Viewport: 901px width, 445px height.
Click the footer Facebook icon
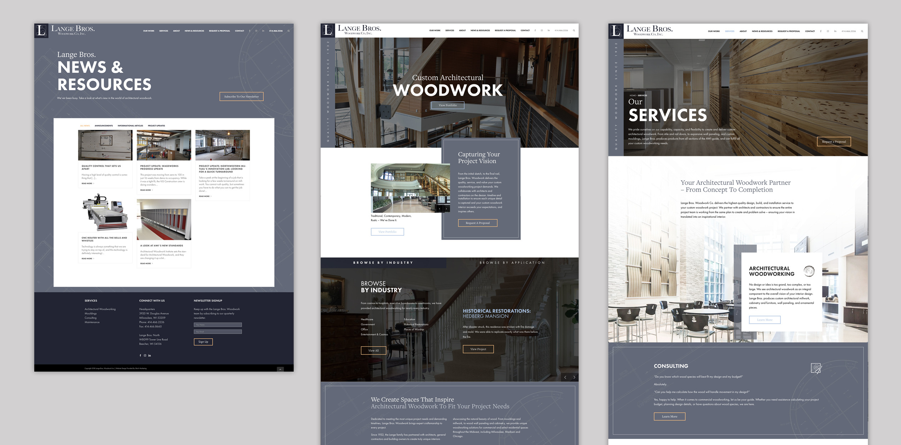click(x=140, y=356)
